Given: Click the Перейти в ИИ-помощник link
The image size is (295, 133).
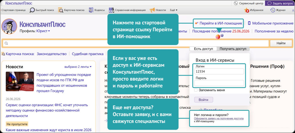Looking at the screenshot, I should pos(221,23).
